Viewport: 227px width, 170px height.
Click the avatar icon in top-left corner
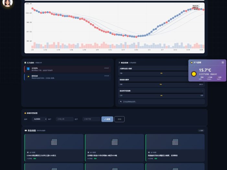(x=8, y=3)
